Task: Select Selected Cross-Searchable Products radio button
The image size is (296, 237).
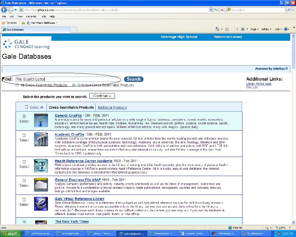Action: (74, 85)
